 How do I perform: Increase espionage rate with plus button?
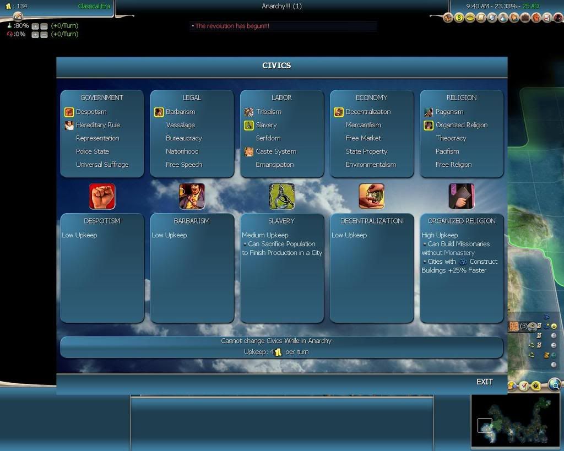pyautogui.click(x=35, y=35)
